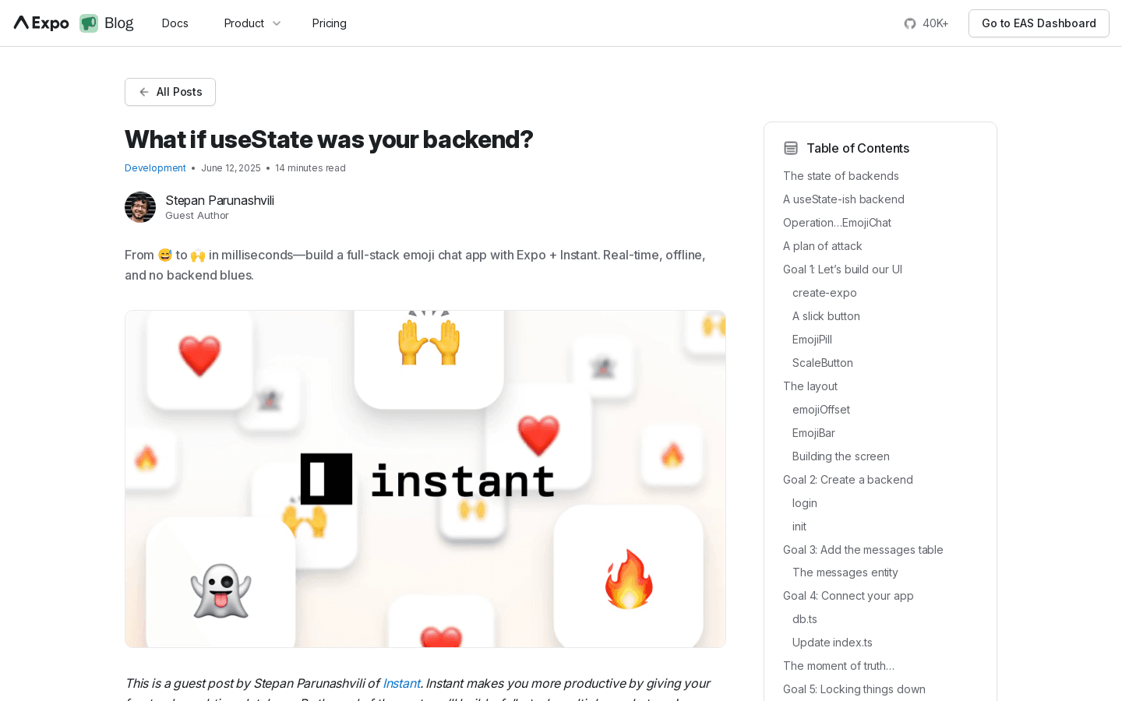The height and width of the screenshot is (701, 1122).
Task: Jump to ScaleButton section
Action: coord(823,363)
